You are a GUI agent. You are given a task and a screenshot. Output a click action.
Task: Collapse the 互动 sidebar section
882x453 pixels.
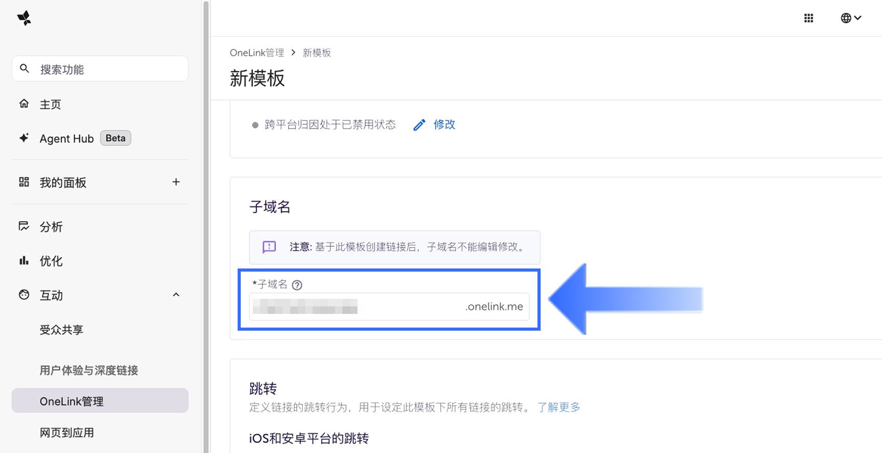tap(176, 295)
